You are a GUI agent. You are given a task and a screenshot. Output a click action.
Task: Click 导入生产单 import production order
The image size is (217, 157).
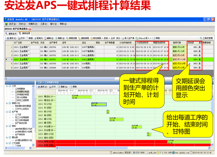(x=128, y=38)
